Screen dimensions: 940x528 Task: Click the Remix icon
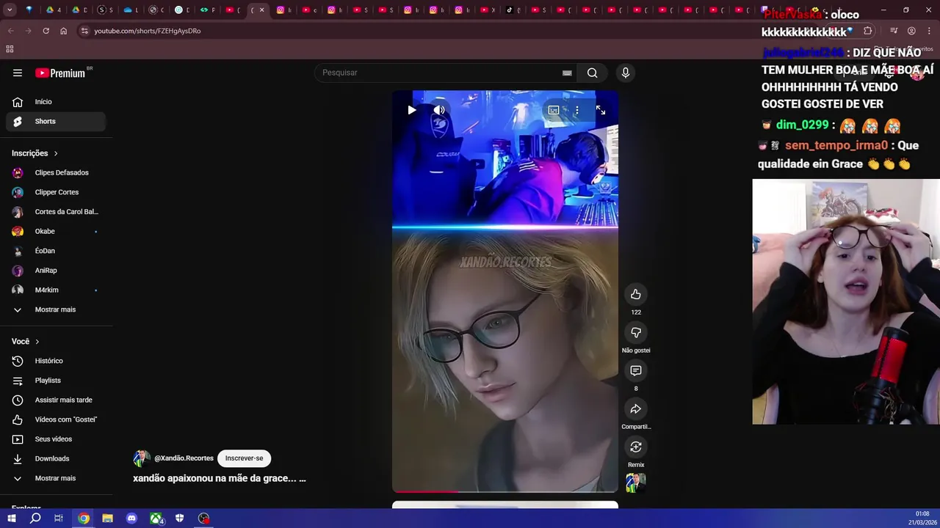636,447
